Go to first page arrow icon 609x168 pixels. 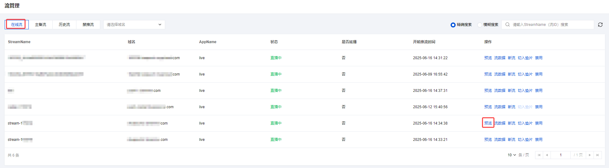(539, 155)
